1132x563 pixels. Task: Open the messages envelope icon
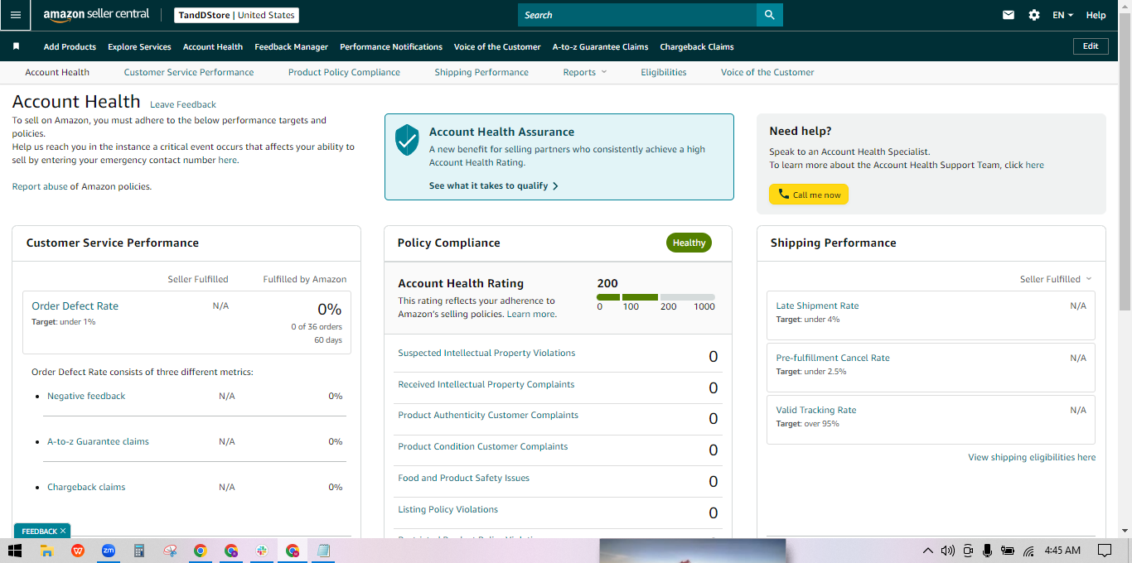[1009, 15]
